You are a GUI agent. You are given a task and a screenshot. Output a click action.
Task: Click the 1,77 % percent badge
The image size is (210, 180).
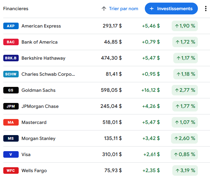(185, 106)
